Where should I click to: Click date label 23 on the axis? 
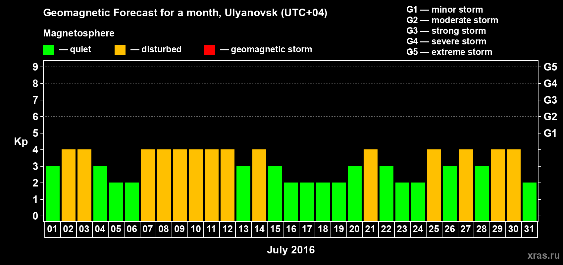coord(402,229)
